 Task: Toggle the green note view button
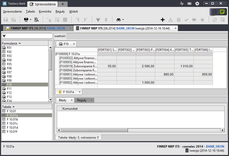click(x=222, y=12)
